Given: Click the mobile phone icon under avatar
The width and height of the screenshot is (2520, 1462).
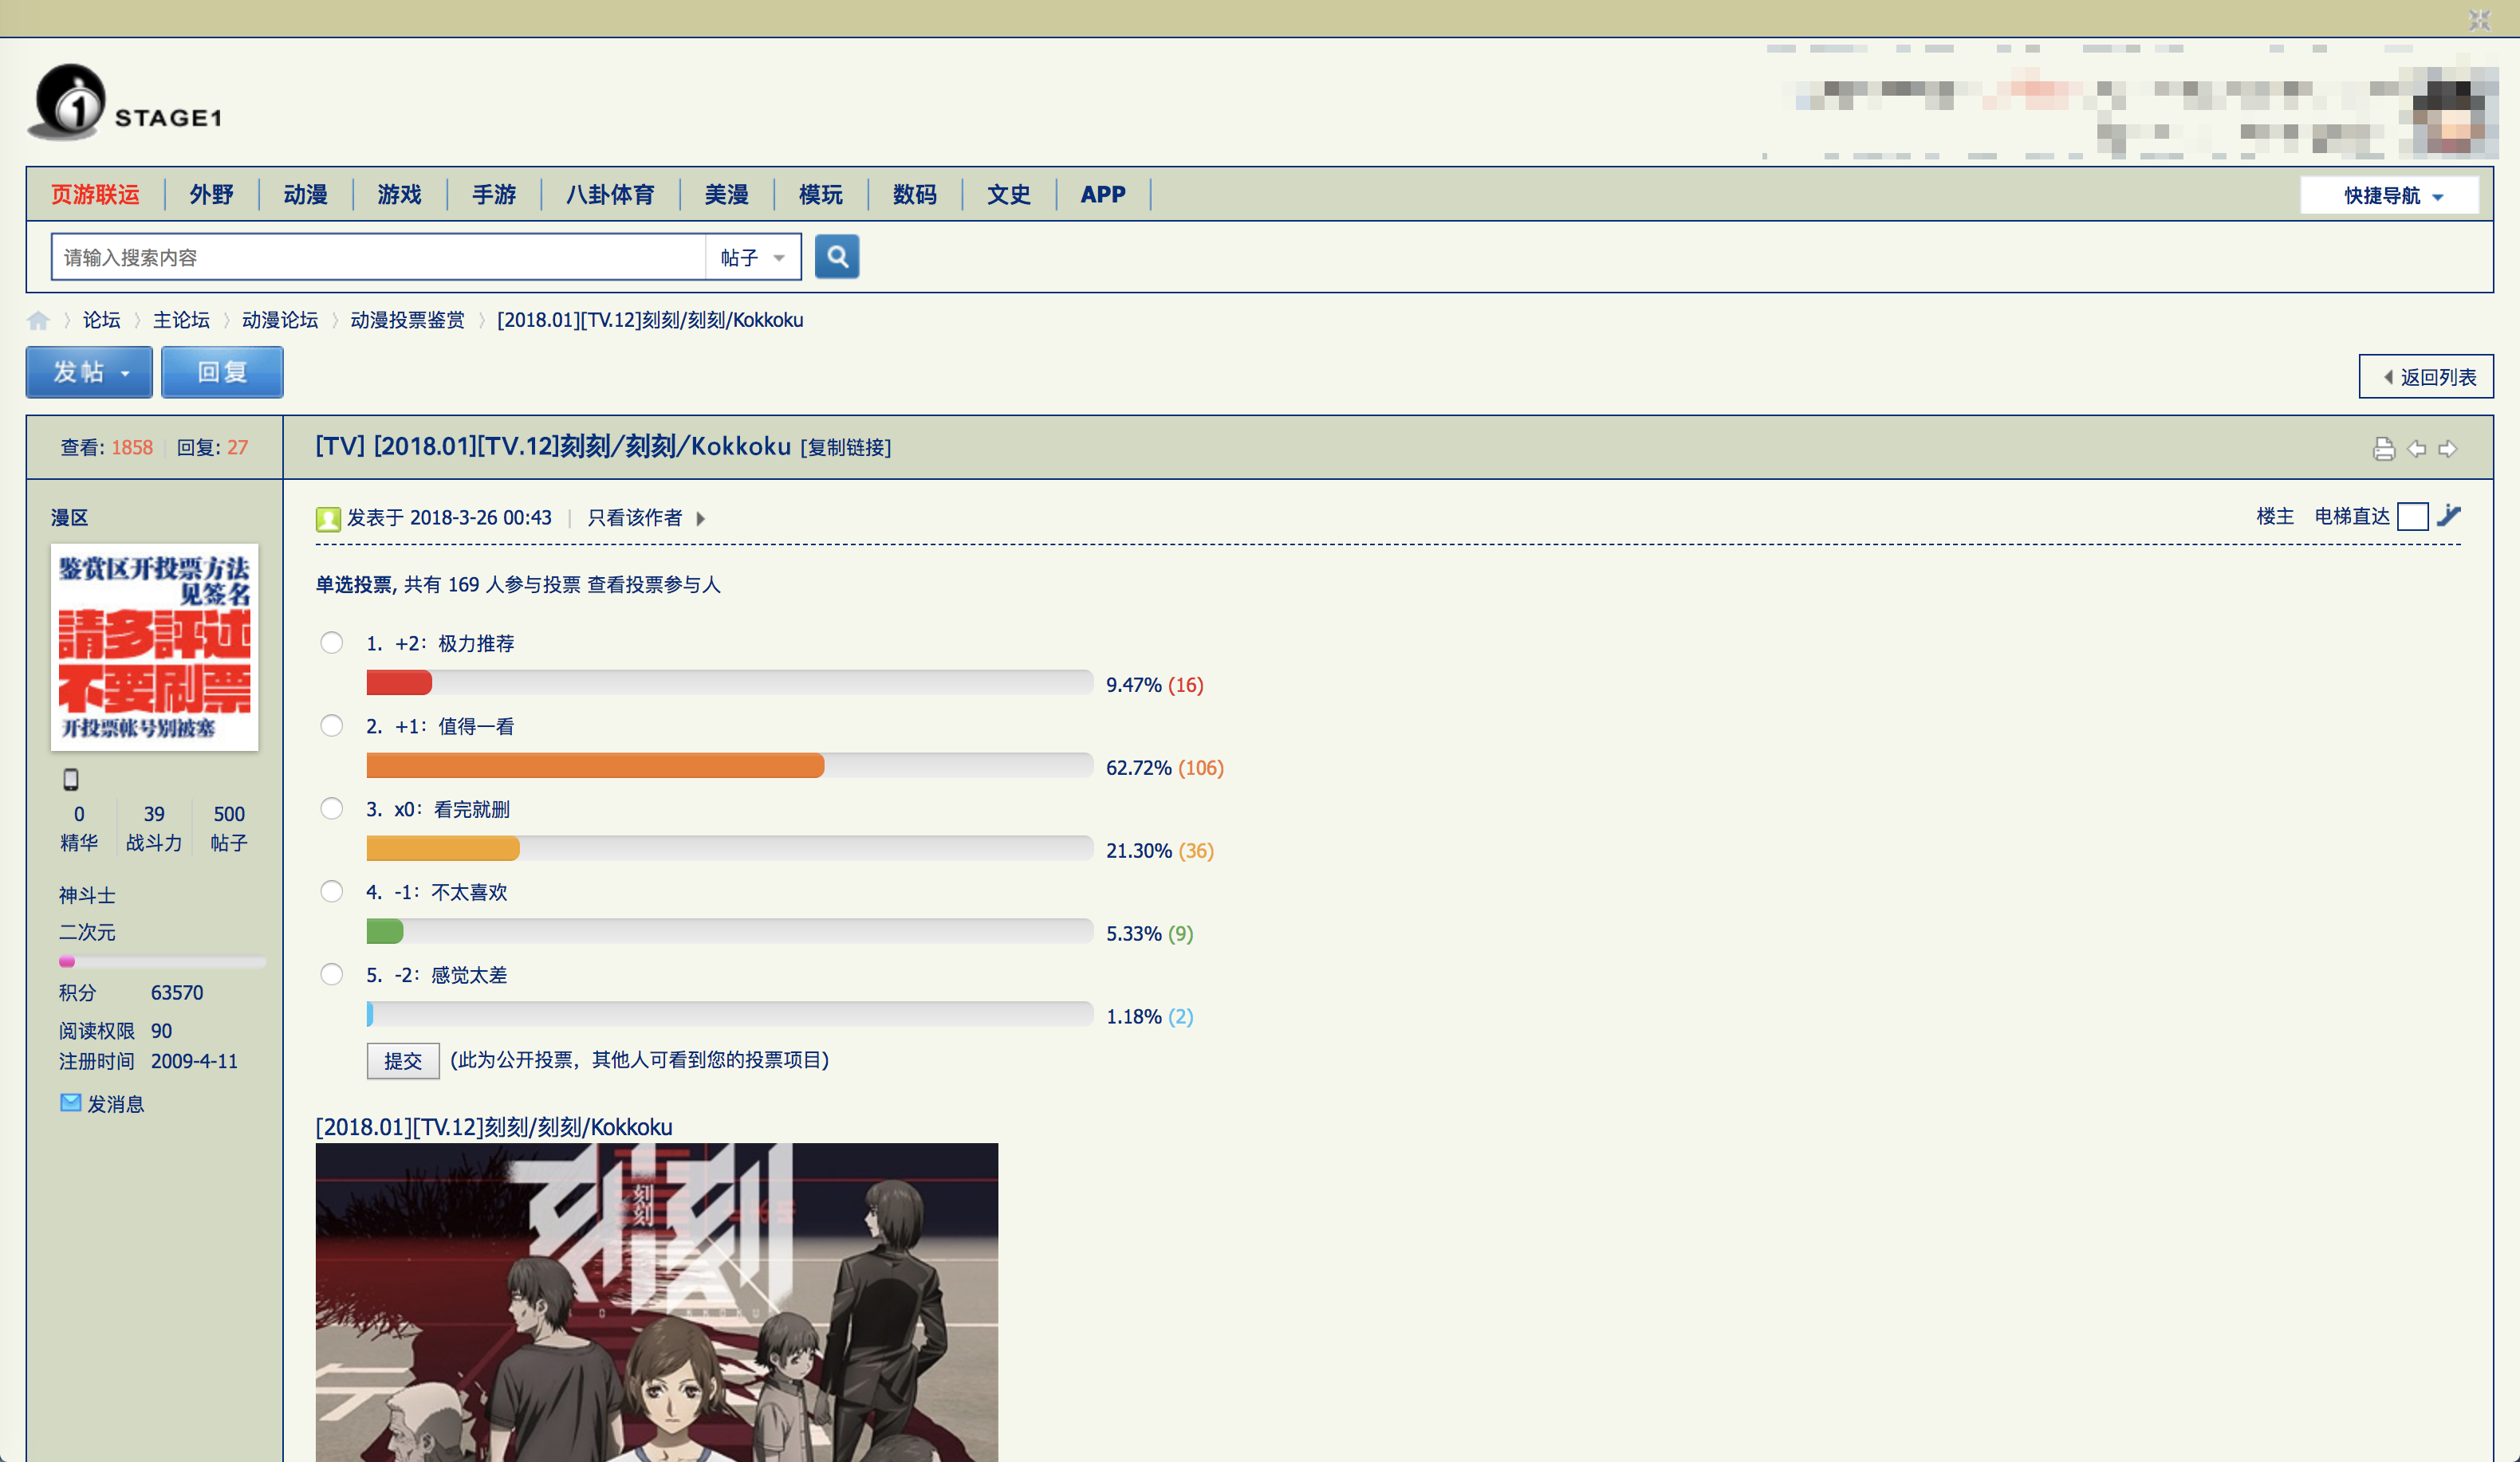Looking at the screenshot, I should 71,779.
